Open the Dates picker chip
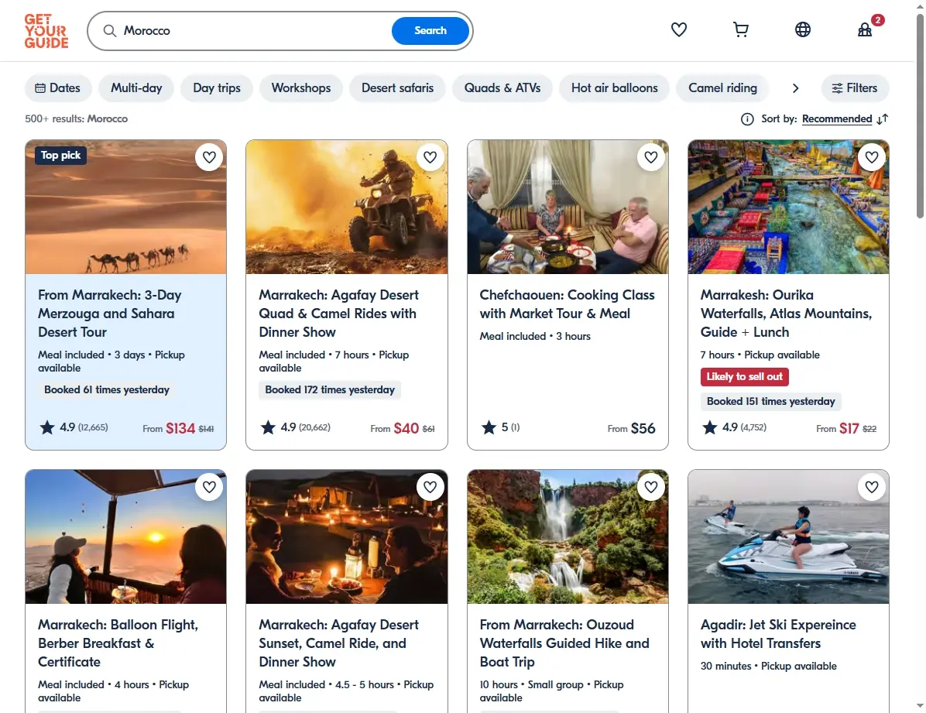The height and width of the screenshot is (713, 926). click(58, 88)
